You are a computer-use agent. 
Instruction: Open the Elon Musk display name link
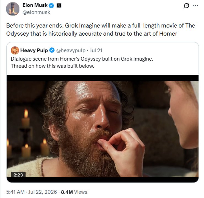click(35, 5)
